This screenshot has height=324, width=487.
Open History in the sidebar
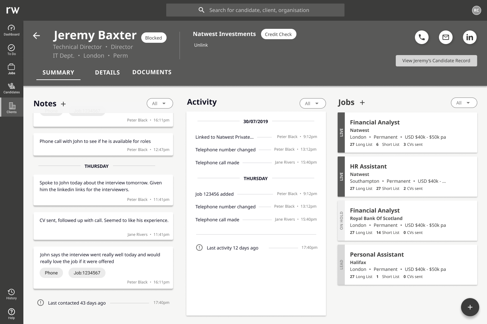[x=11, y=294]
